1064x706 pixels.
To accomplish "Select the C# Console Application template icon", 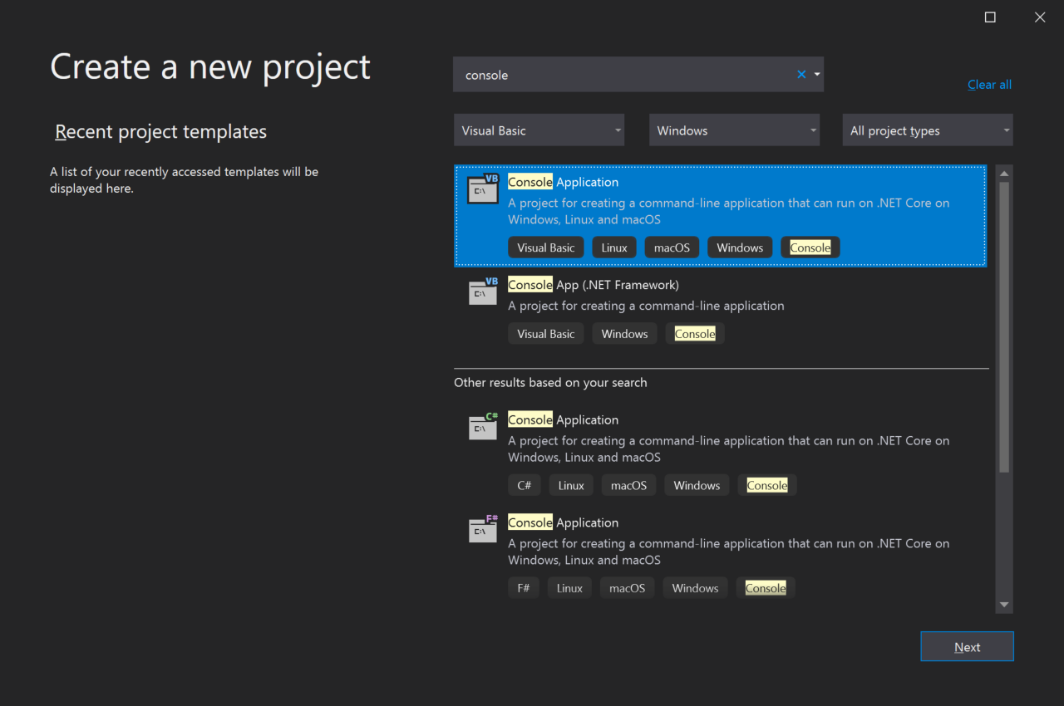I will [483, 426].
